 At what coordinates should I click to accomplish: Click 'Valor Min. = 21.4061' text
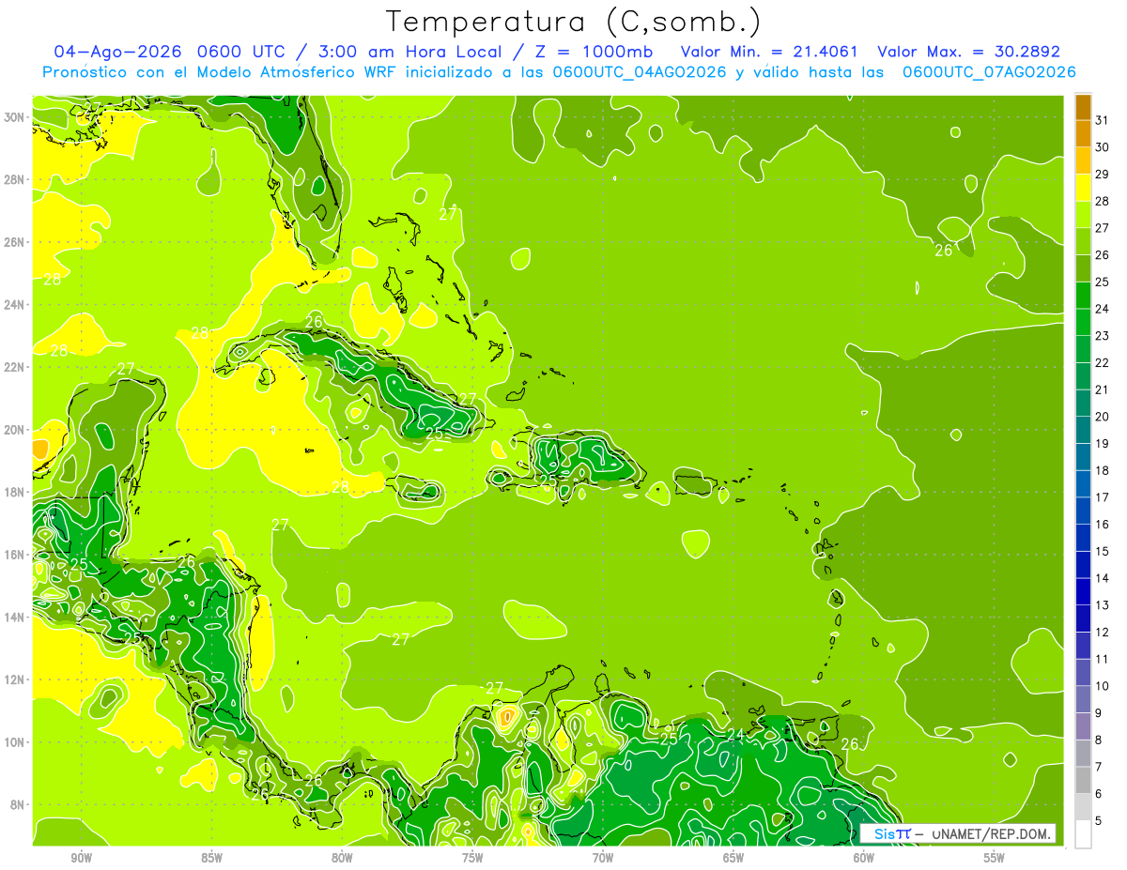(769, 52)
